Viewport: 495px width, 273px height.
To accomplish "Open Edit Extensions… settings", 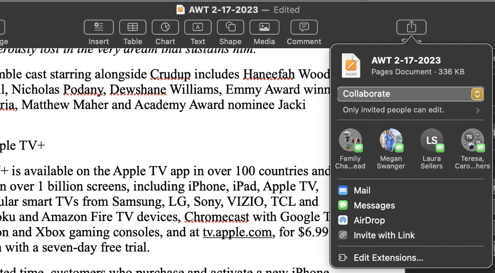I will [x=388, y=258].
